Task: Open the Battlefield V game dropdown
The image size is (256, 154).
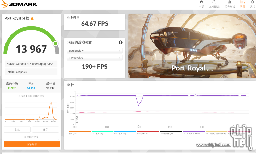Action: coord(95,51)
